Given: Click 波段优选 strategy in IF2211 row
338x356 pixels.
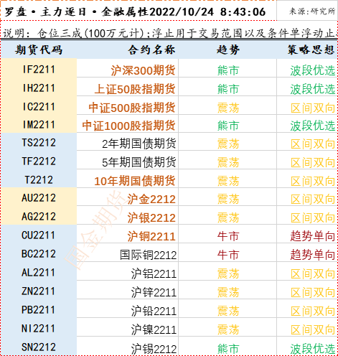Looking at the screenshot, I should click(x=313, y=71).
